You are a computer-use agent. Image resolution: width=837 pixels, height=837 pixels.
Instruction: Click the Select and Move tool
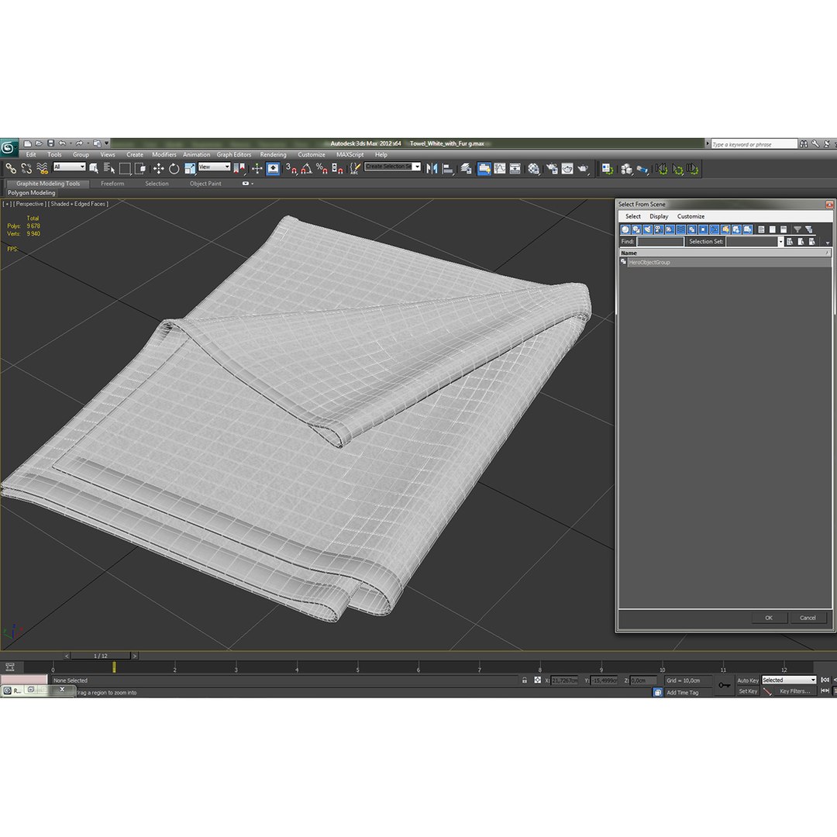159,169
